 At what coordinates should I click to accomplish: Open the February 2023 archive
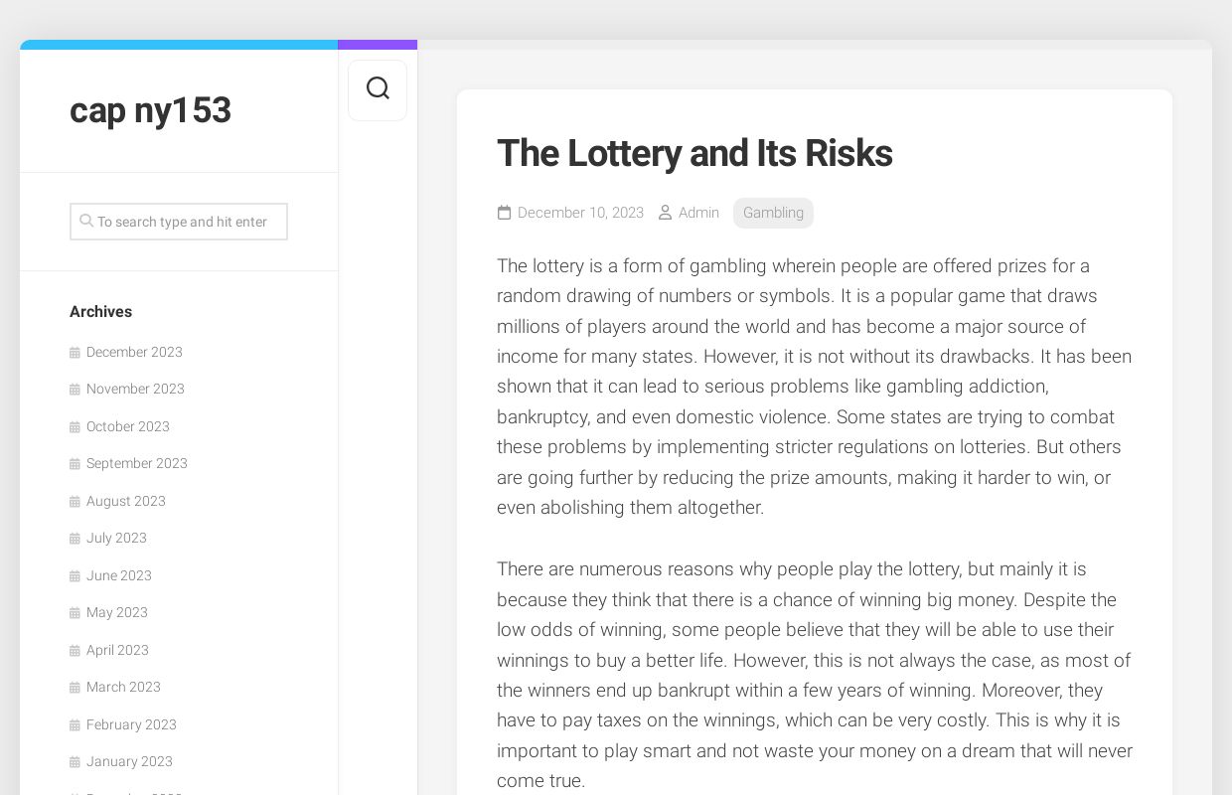(131, 724)
